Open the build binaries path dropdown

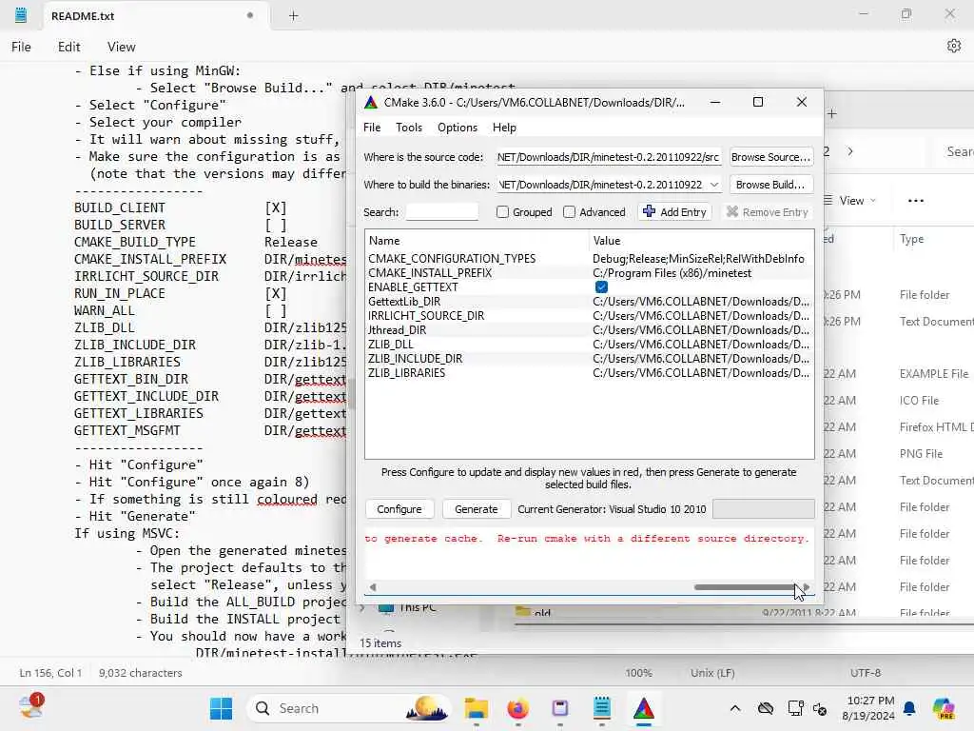(x=714, y=185)
